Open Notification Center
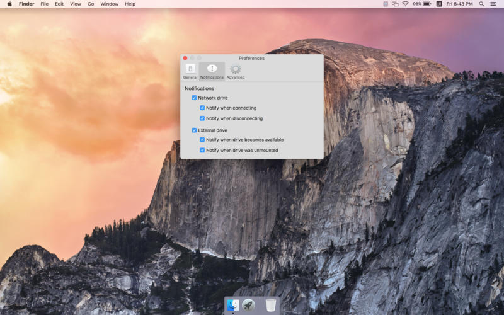The width and height of the screenshot is (504, 315). (x=493, y=4)
